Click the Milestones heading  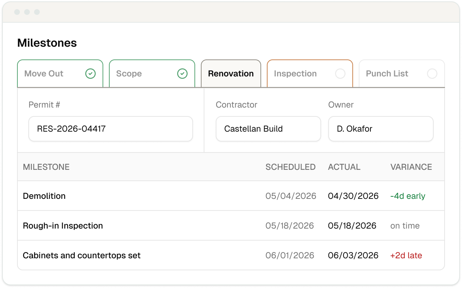47,43
